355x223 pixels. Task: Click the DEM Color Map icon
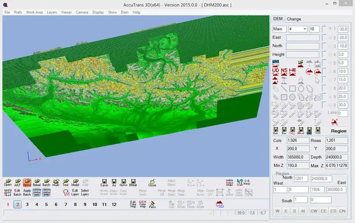click(142, 204)
